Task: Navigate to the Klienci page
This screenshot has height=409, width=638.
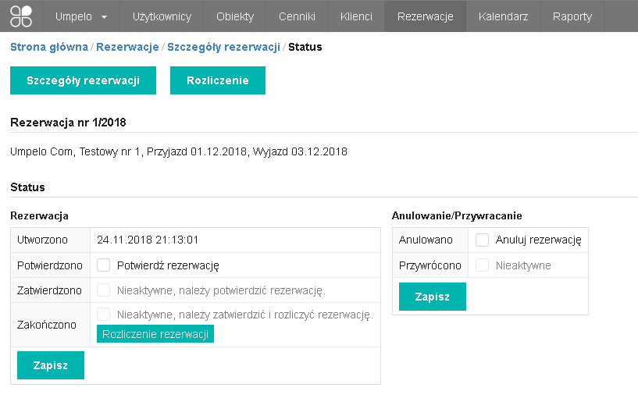Action: pos(356,16)
